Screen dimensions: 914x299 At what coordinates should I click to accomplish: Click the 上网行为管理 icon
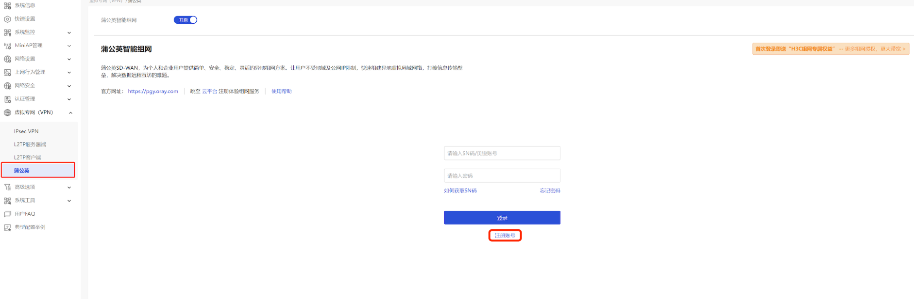point(7,72)
